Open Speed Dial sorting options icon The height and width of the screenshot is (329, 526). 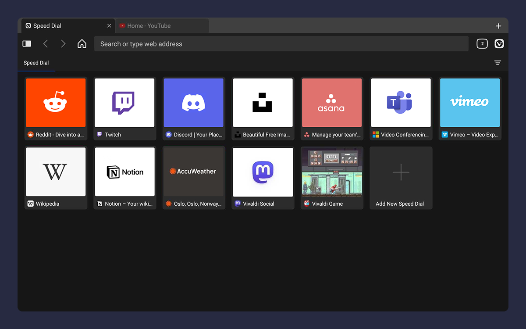[x=498, y=63]
